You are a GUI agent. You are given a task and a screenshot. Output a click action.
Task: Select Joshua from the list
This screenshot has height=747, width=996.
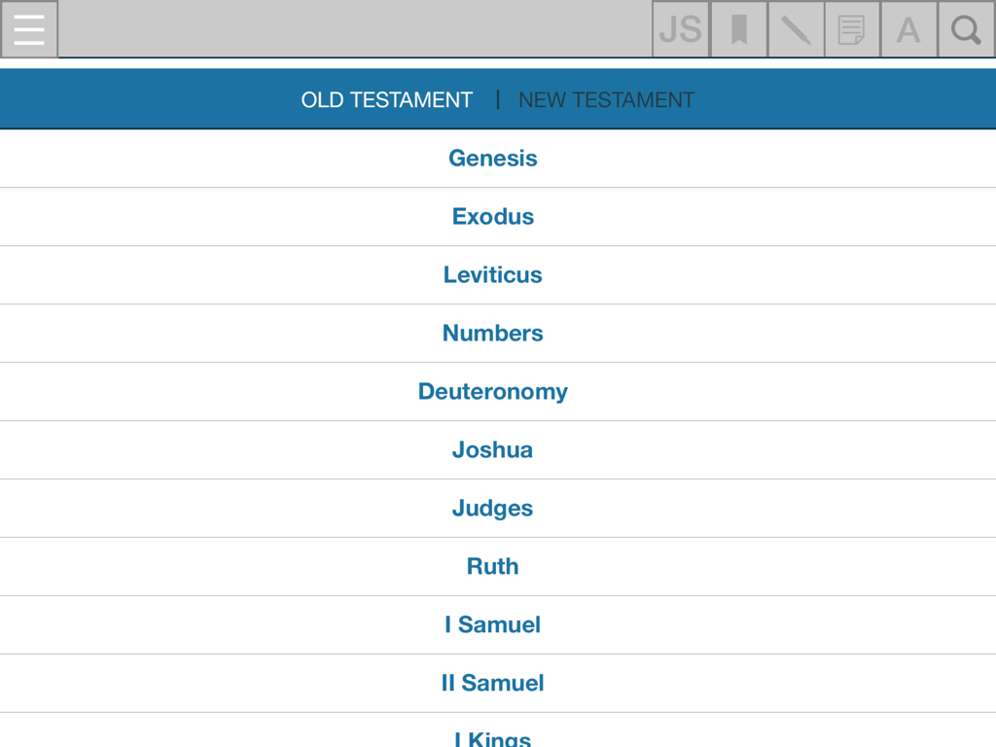(493, 449)
